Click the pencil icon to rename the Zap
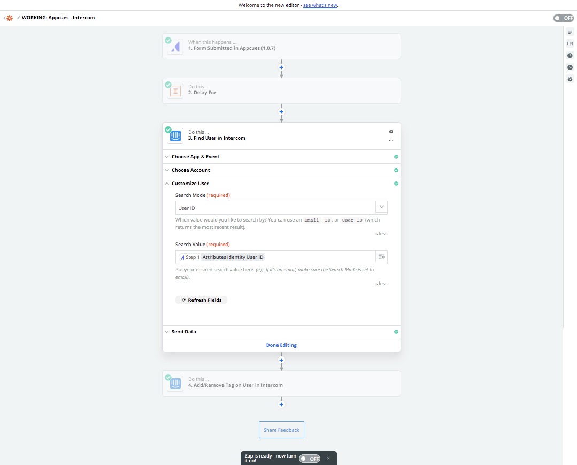Viewport: 577px width, 465px height. click(18, 18)
